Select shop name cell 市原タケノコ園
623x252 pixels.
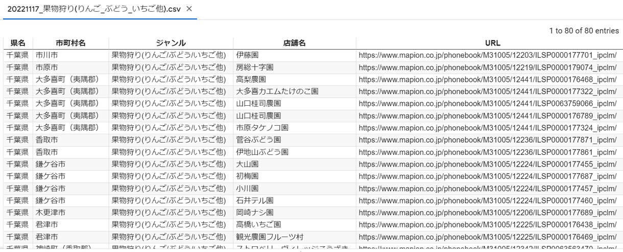pos(294,128)
